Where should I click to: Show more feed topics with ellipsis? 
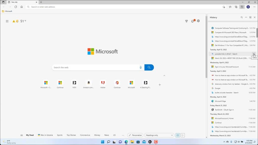pos(123,135)
